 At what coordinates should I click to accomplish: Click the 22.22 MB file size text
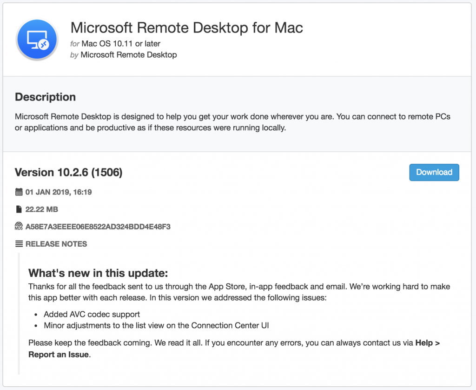[41, 209]
